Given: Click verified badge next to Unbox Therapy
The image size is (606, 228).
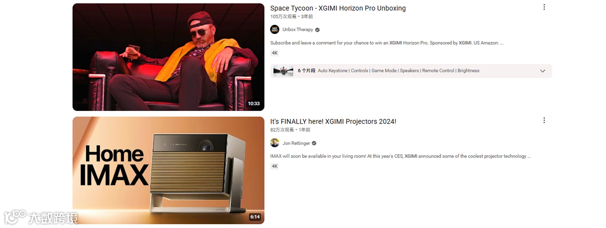Looking at the screenshot, I should (x=317, y=30).
